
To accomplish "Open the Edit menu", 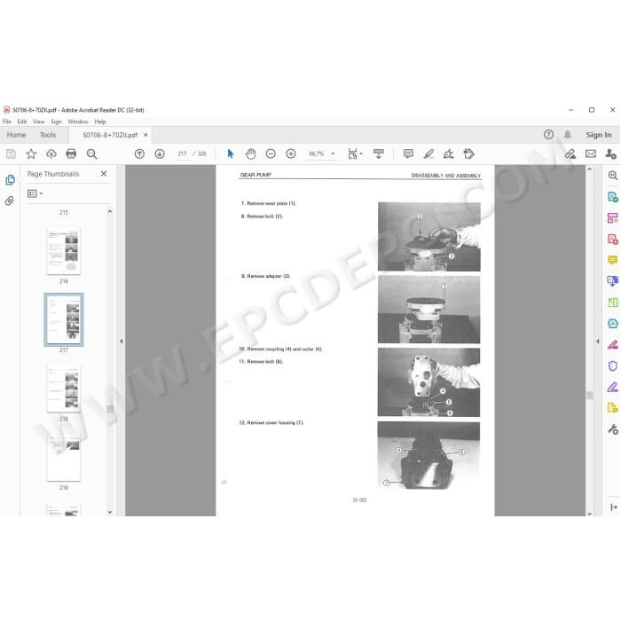I will (22, 122).
